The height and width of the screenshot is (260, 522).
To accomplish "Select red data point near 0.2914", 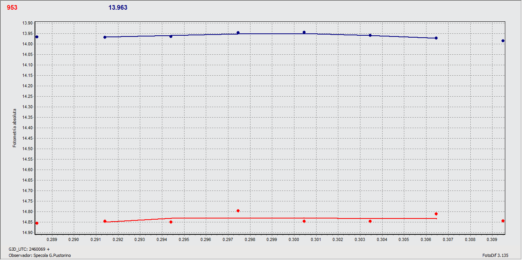I will pyautogui.click(x=105, y=221).
